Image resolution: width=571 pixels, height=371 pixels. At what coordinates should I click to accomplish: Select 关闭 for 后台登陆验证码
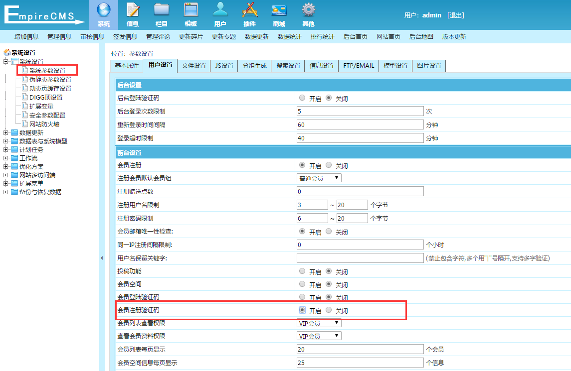click(329, 98)
